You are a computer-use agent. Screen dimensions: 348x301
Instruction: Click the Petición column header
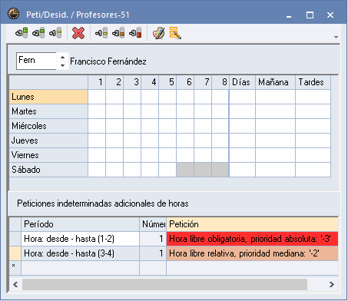[253, 224]
